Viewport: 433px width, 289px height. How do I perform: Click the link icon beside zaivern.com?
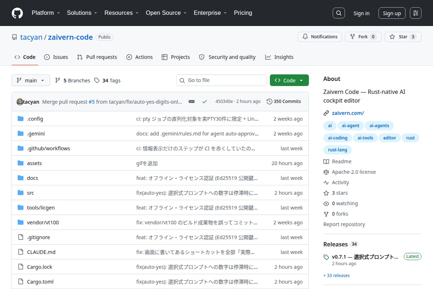[326, 113]
